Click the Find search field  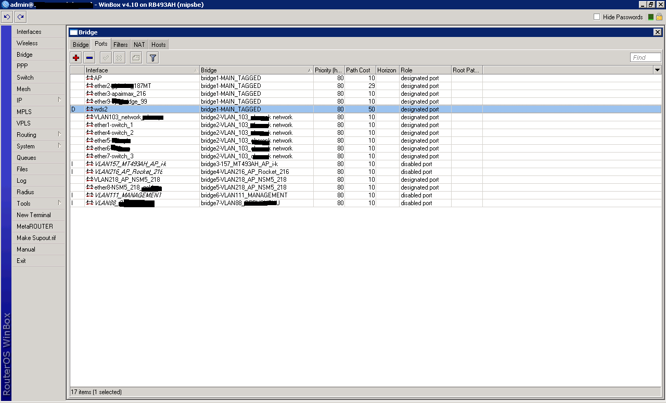pos(646,58)
